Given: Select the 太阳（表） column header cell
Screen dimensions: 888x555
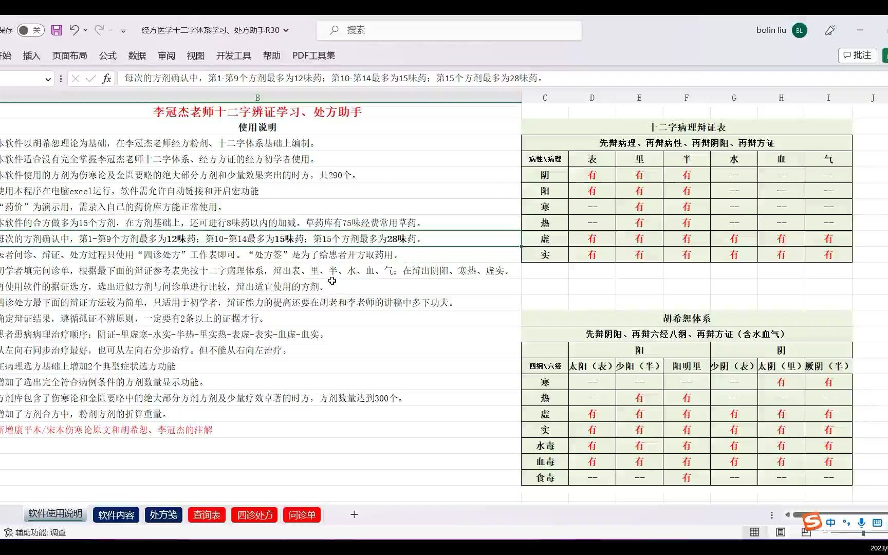Looking at the screenshot, I should click(x=592, y=366).
